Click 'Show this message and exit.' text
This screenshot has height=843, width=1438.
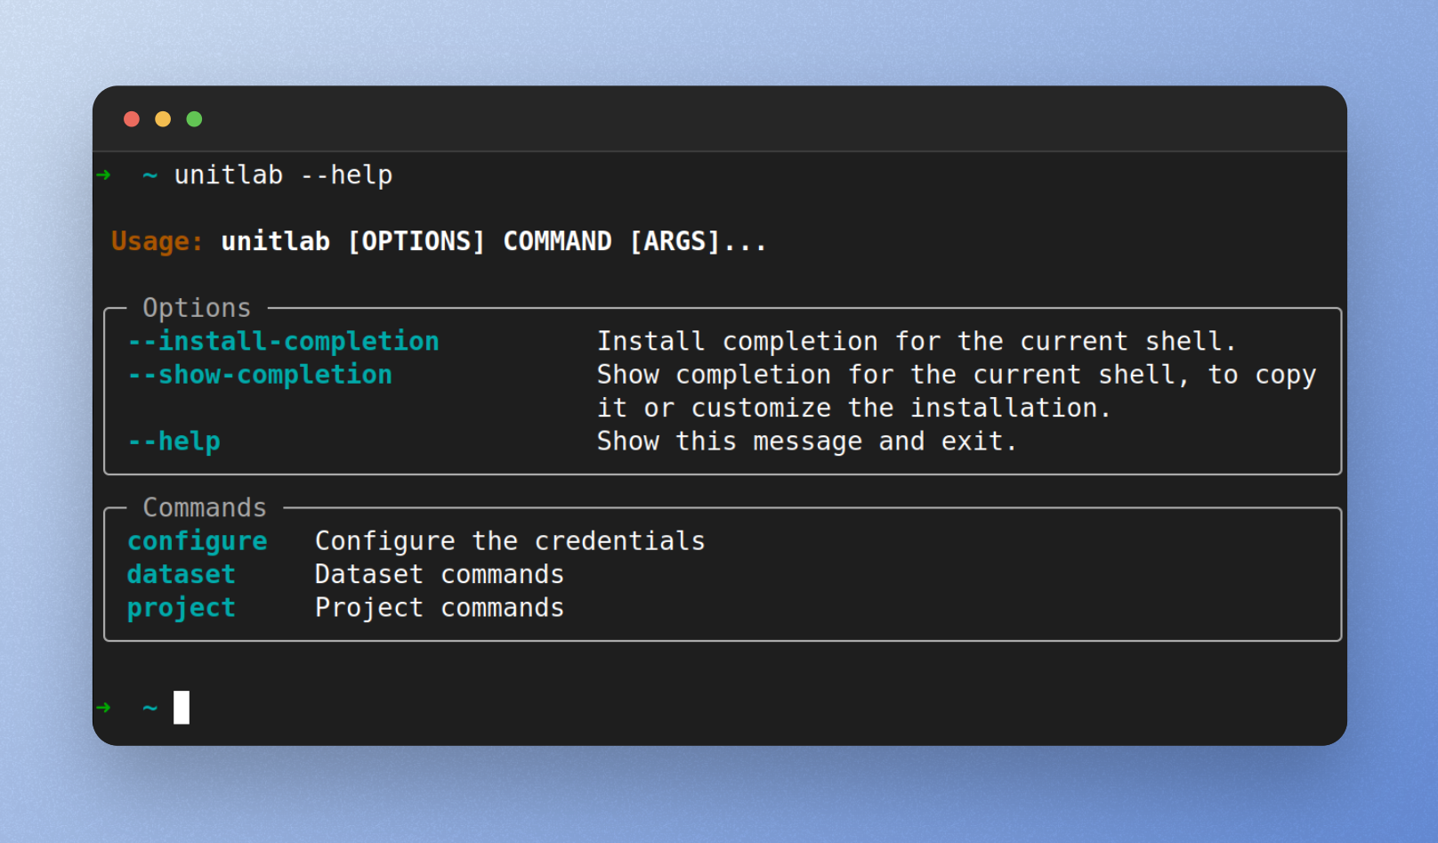(806, 442)
